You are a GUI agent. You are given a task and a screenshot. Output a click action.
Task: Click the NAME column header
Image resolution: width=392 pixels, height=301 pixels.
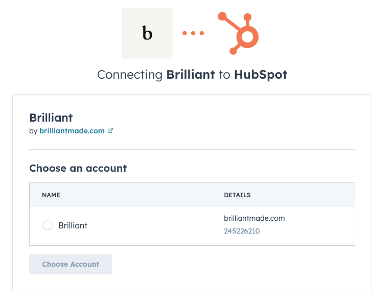[x=51, y=195]
